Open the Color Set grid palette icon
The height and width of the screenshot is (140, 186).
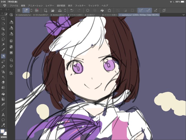11,47
